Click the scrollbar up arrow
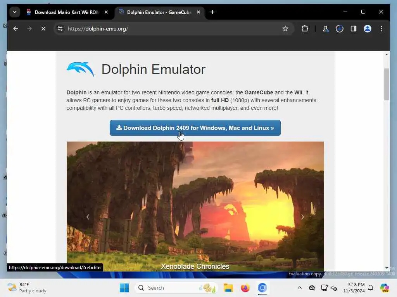Screen dimensions: 397x297 (x=387, y=55)
